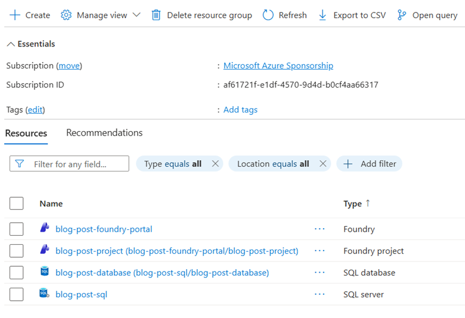465x318 pixels.
Task: Click the blog-post-foundry-portal Foundry icon
Action: tap(45, 227)
